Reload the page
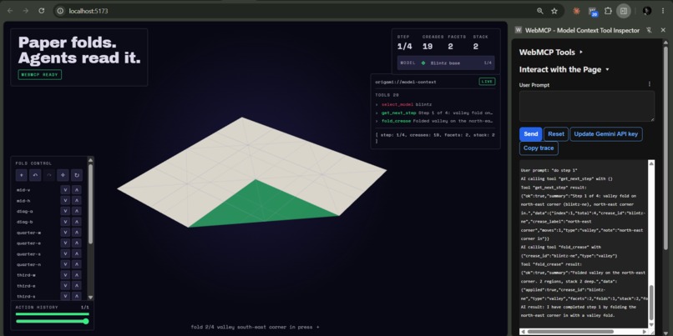 [42, 11]
